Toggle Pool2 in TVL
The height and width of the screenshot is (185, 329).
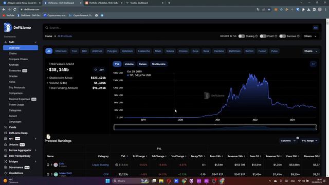263,36
